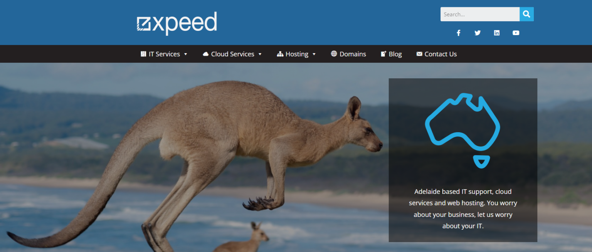Select the IT Services menu label
The image size is (592, 252).
164,54
